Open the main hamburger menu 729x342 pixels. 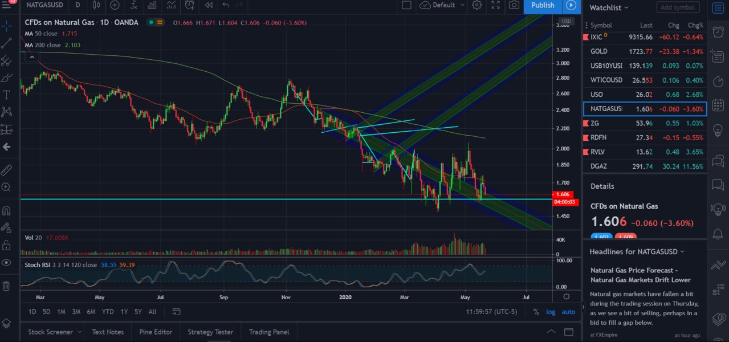click(7, 5)
